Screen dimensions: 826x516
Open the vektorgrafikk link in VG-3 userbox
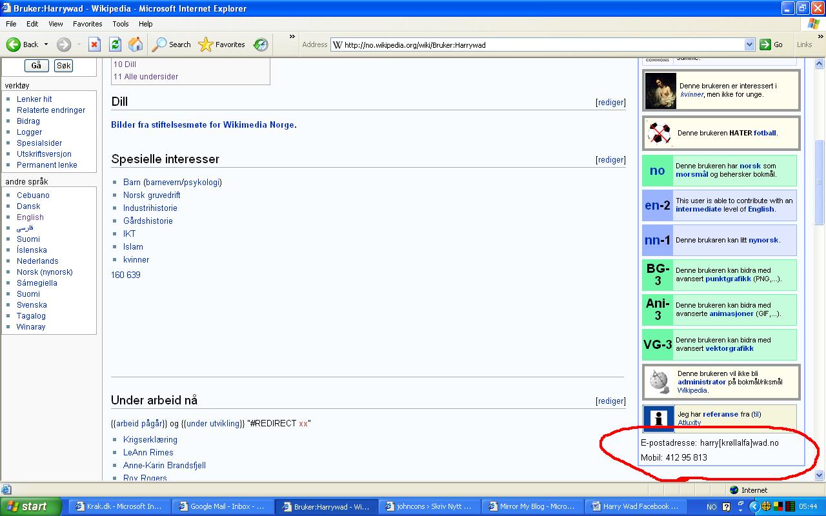[x=729, y=349]
